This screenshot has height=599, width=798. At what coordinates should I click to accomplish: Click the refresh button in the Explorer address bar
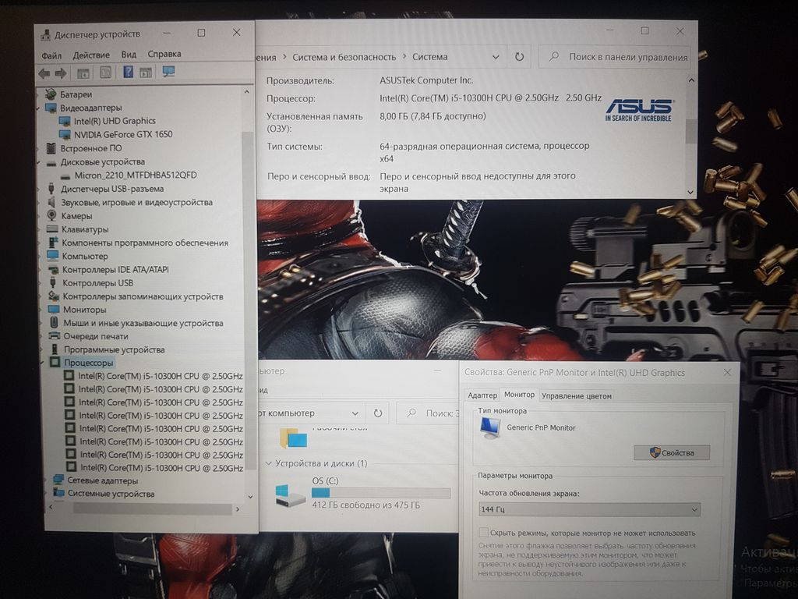click(x=378, y=413)
